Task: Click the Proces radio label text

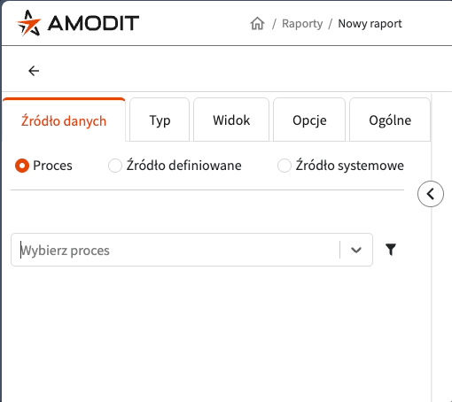Action: (x=52, y=166)
